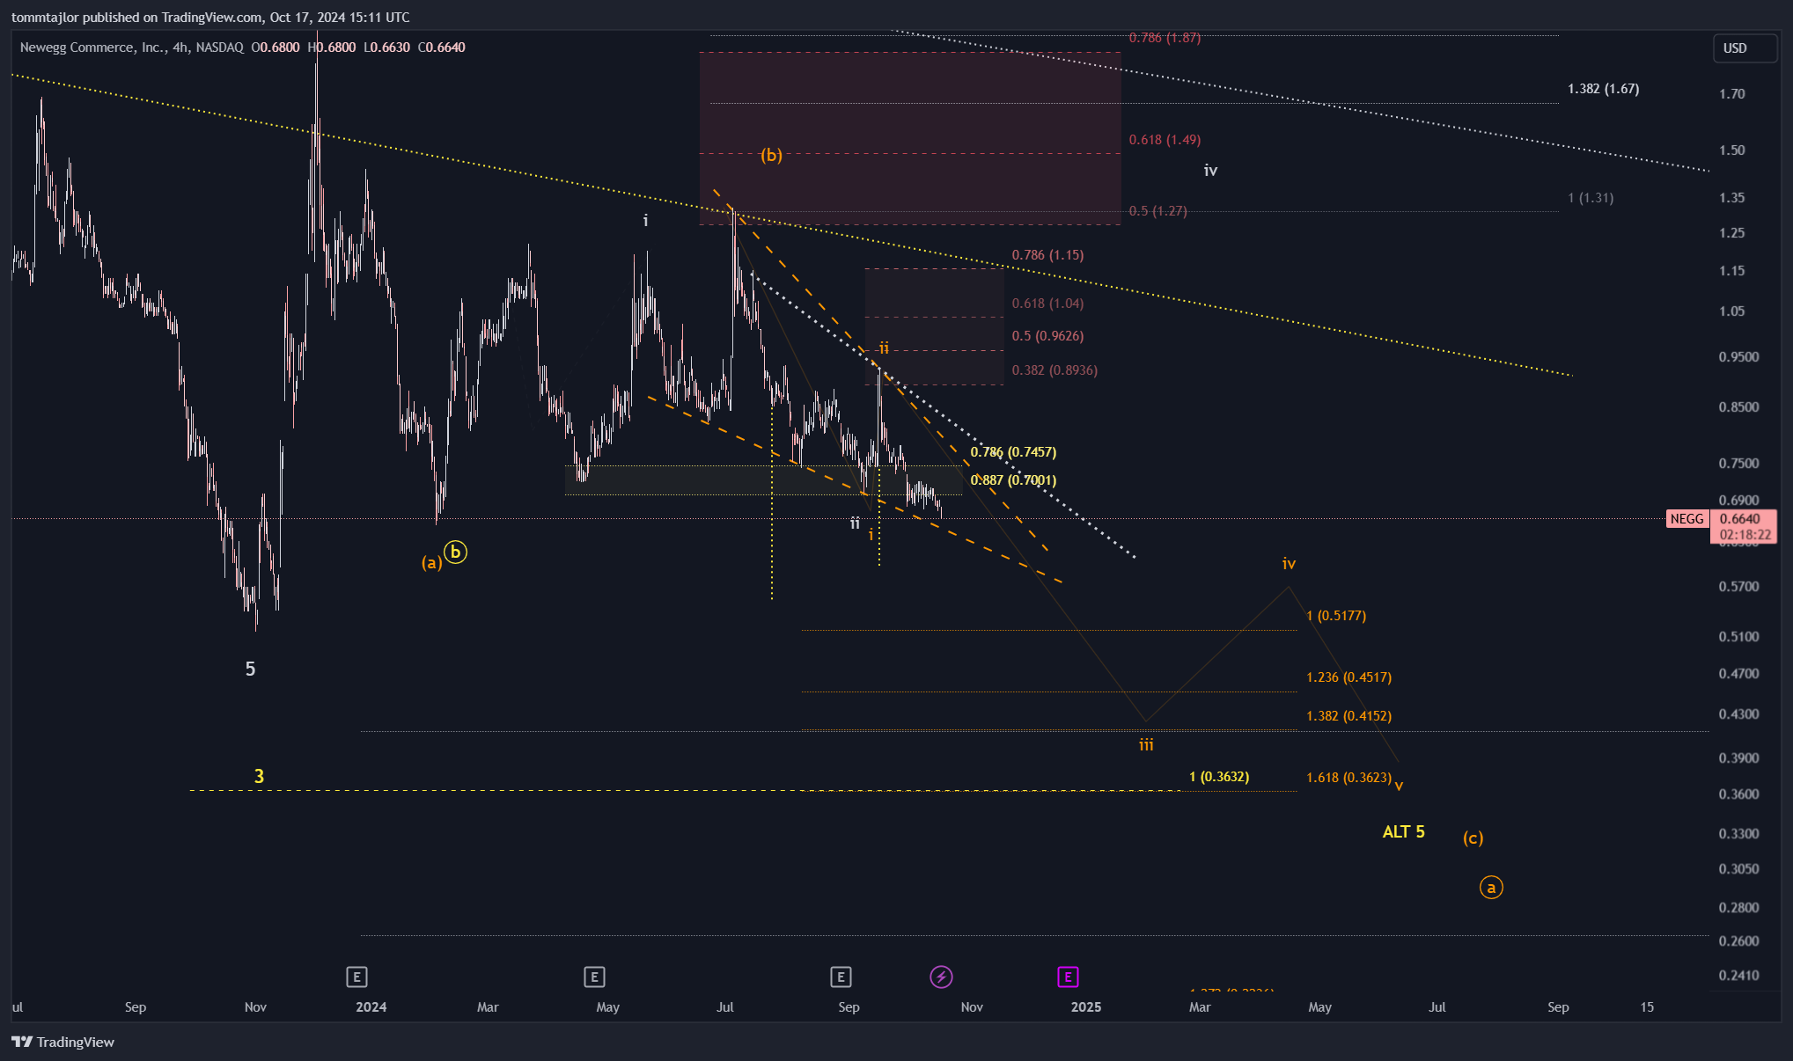
Task: Click the current price 0.6640 label
Action: (x=1740, y=519)
